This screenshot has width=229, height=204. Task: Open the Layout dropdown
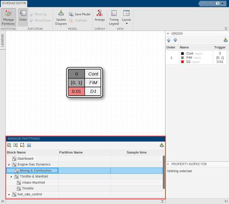tap(126, 17)
